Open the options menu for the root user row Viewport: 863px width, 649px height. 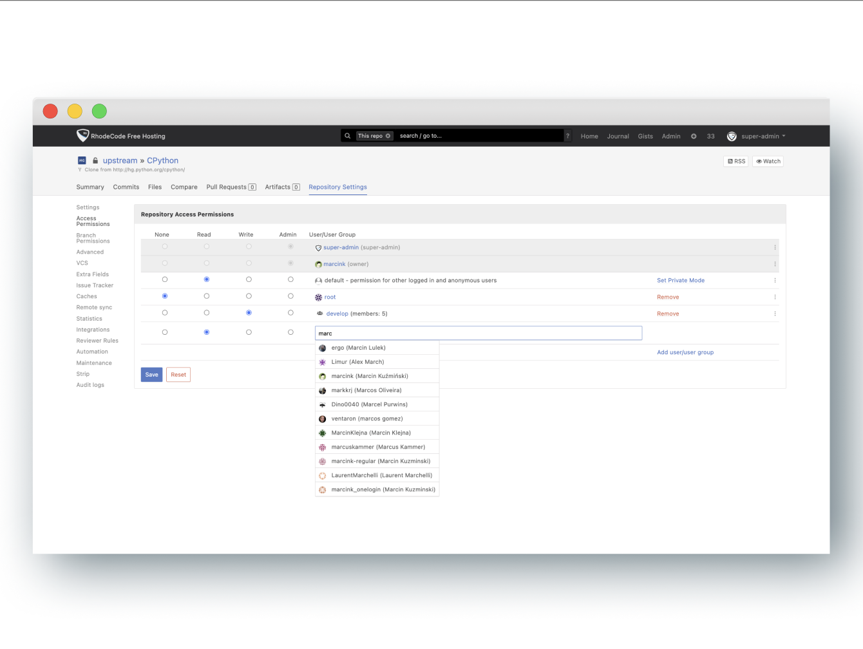[x=775, y=297]
